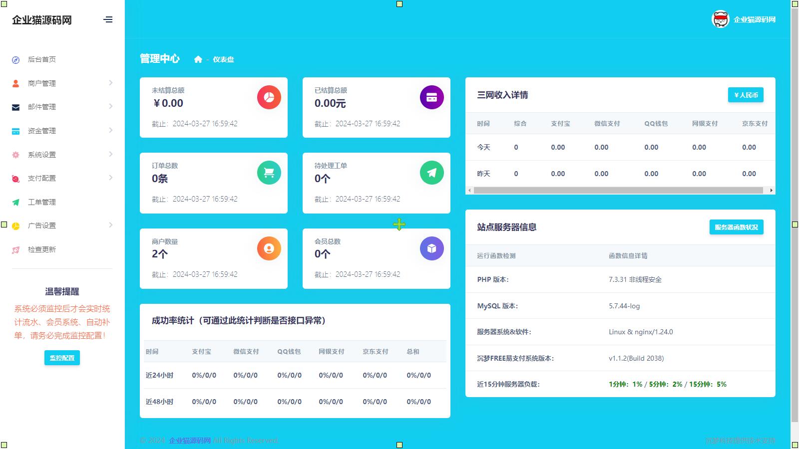Click the orange user icon on 商户数量 card

(x=269, y=248)
